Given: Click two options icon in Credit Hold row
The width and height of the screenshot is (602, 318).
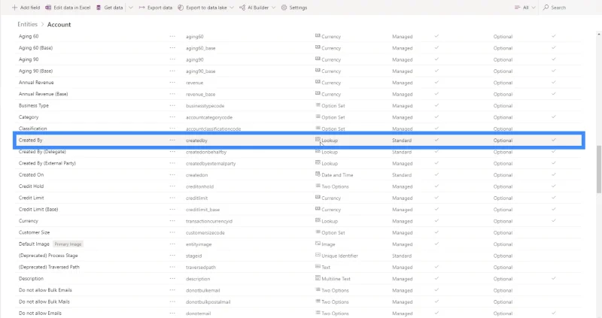Looking at the screenshot, I should click(x=318, y=186).
